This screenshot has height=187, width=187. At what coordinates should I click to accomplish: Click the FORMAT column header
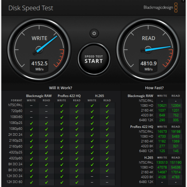(x=17, y=100)
